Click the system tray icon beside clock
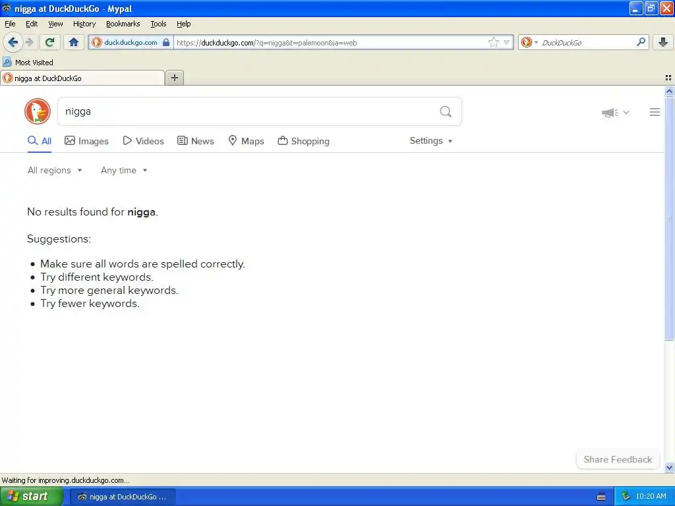The height and width of the screenshot is (506, 675). pos(626,497)
